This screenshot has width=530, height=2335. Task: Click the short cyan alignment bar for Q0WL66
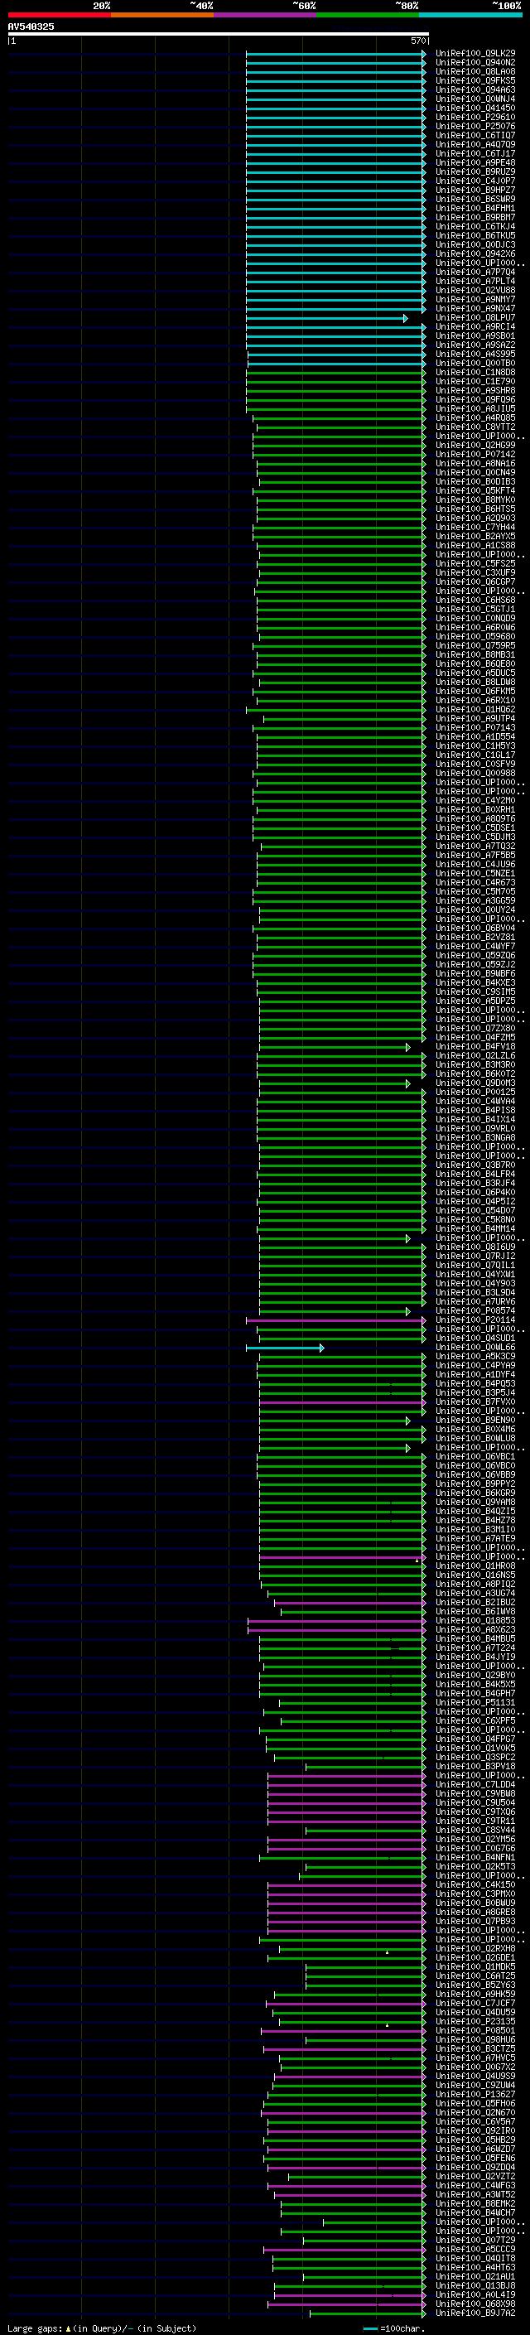285,1348
